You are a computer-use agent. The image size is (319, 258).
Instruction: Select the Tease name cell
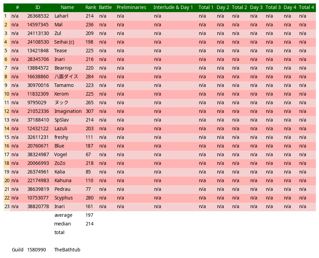(x=60, y=51)
